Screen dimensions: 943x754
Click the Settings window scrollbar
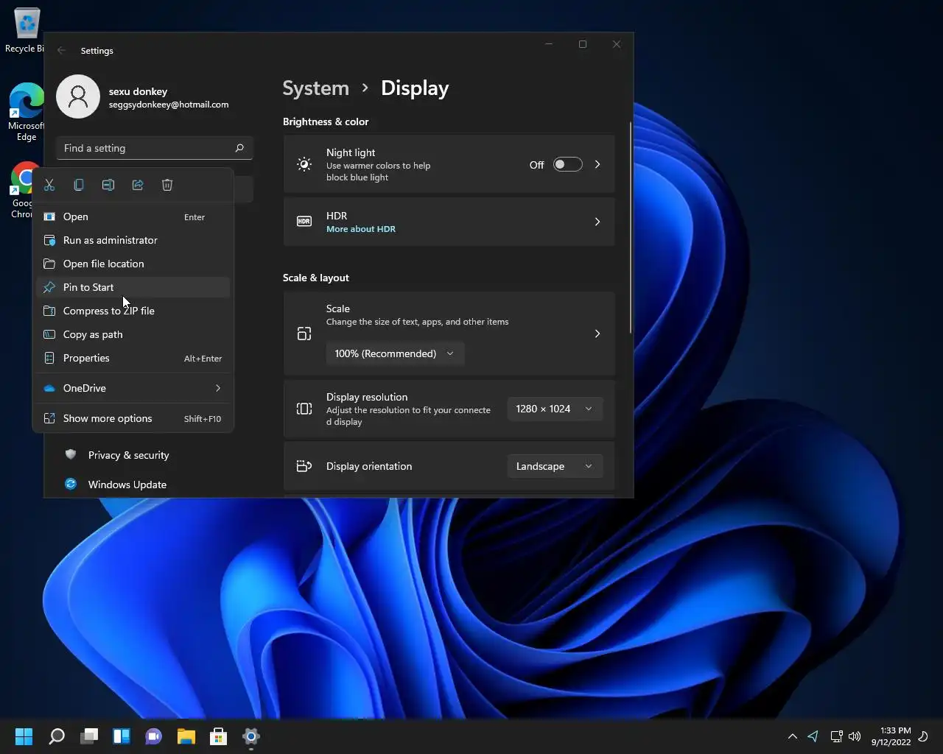point(631,228)
